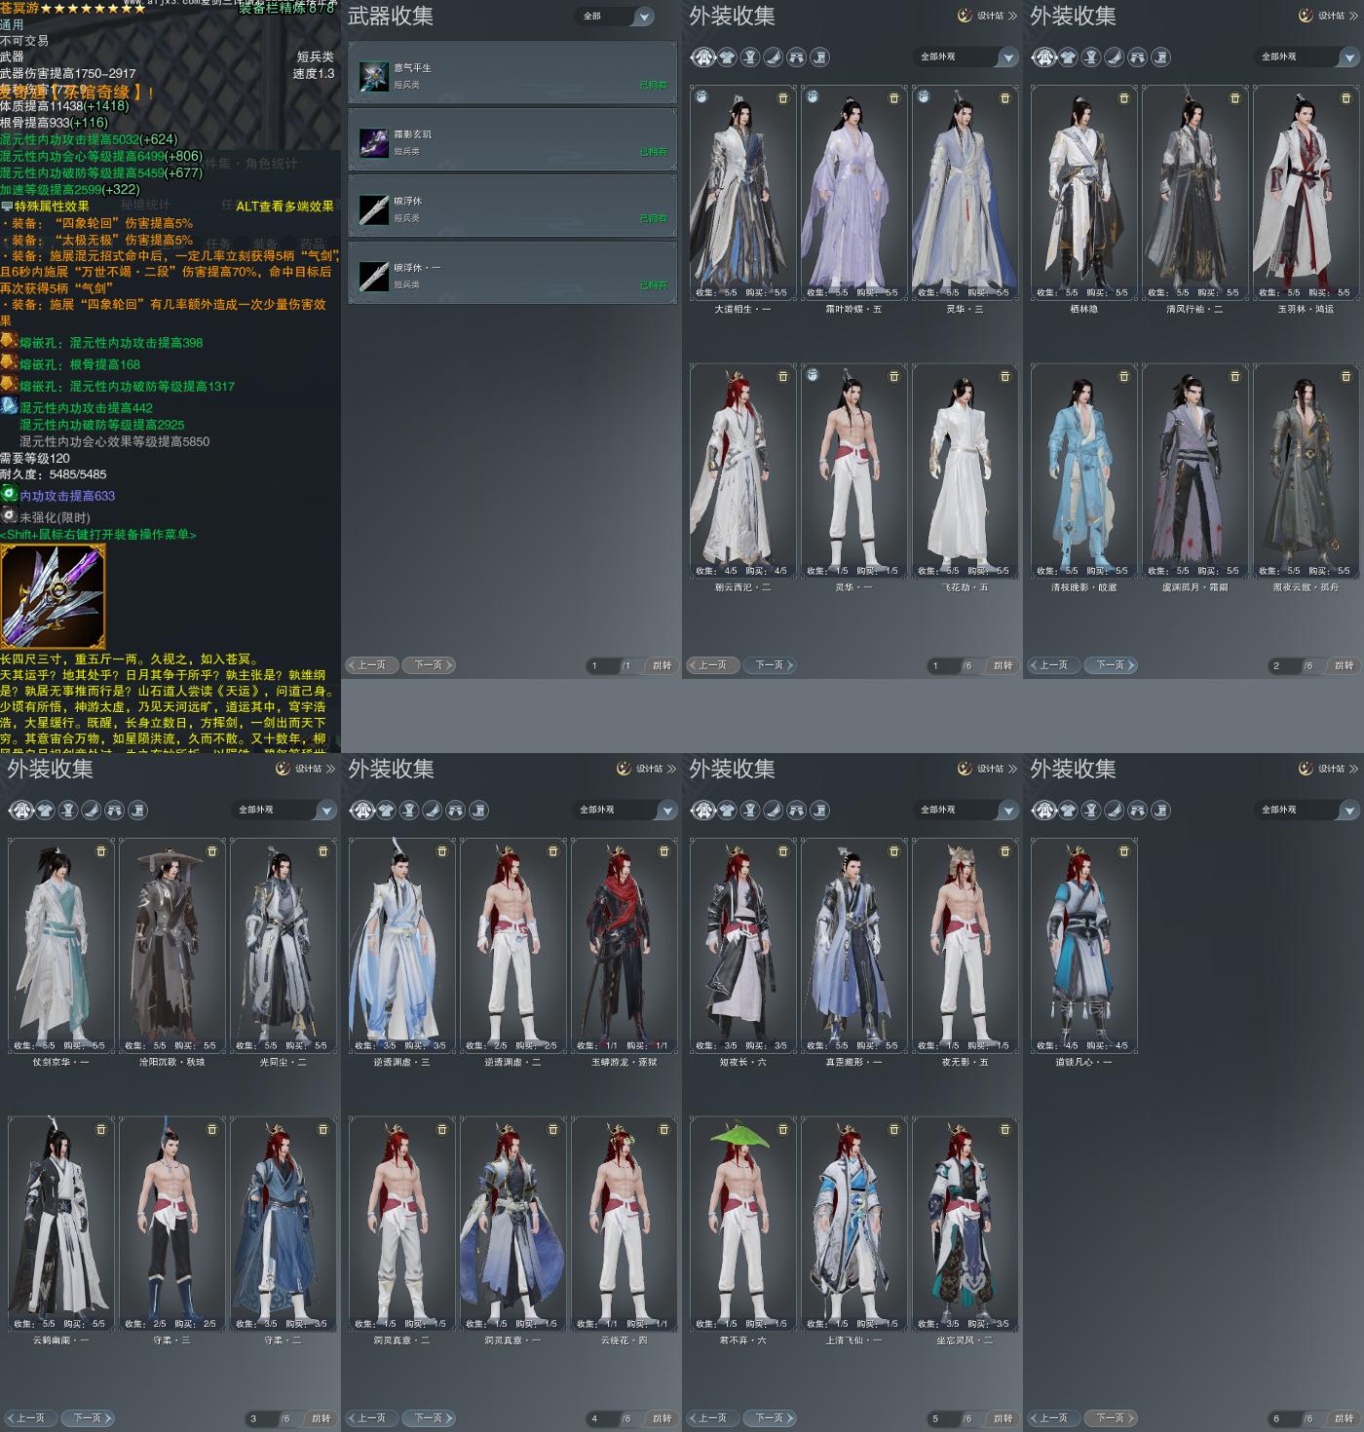The height and width of the screenshot is (1432, 1364).
Task: Select the 洛阳沉歌·秋琼 outfit thumbnail
Action: (172, 945)
